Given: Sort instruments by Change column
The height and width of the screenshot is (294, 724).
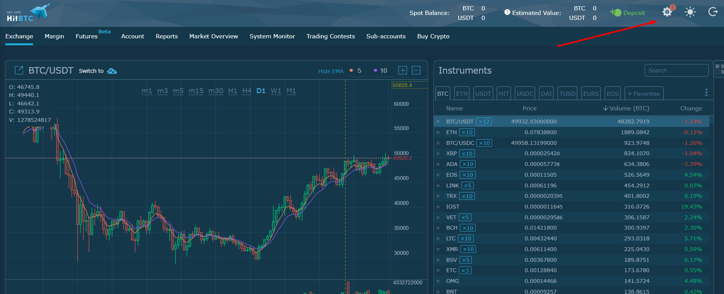Looking at the screenshot, I should click(691, 108).
